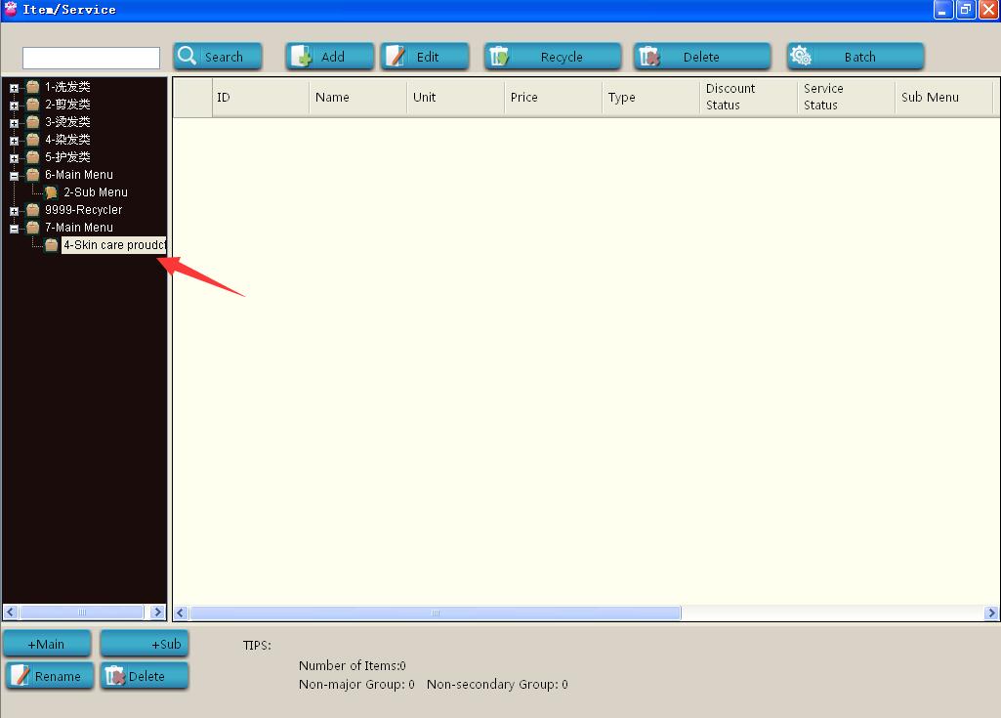
Task: Click the Non-major Group: 0 text
Action: [356, 685]
